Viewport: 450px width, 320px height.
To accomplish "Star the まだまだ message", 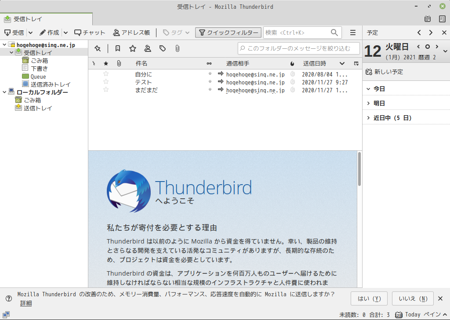I will pyautogui.click(x=106, y=90).
